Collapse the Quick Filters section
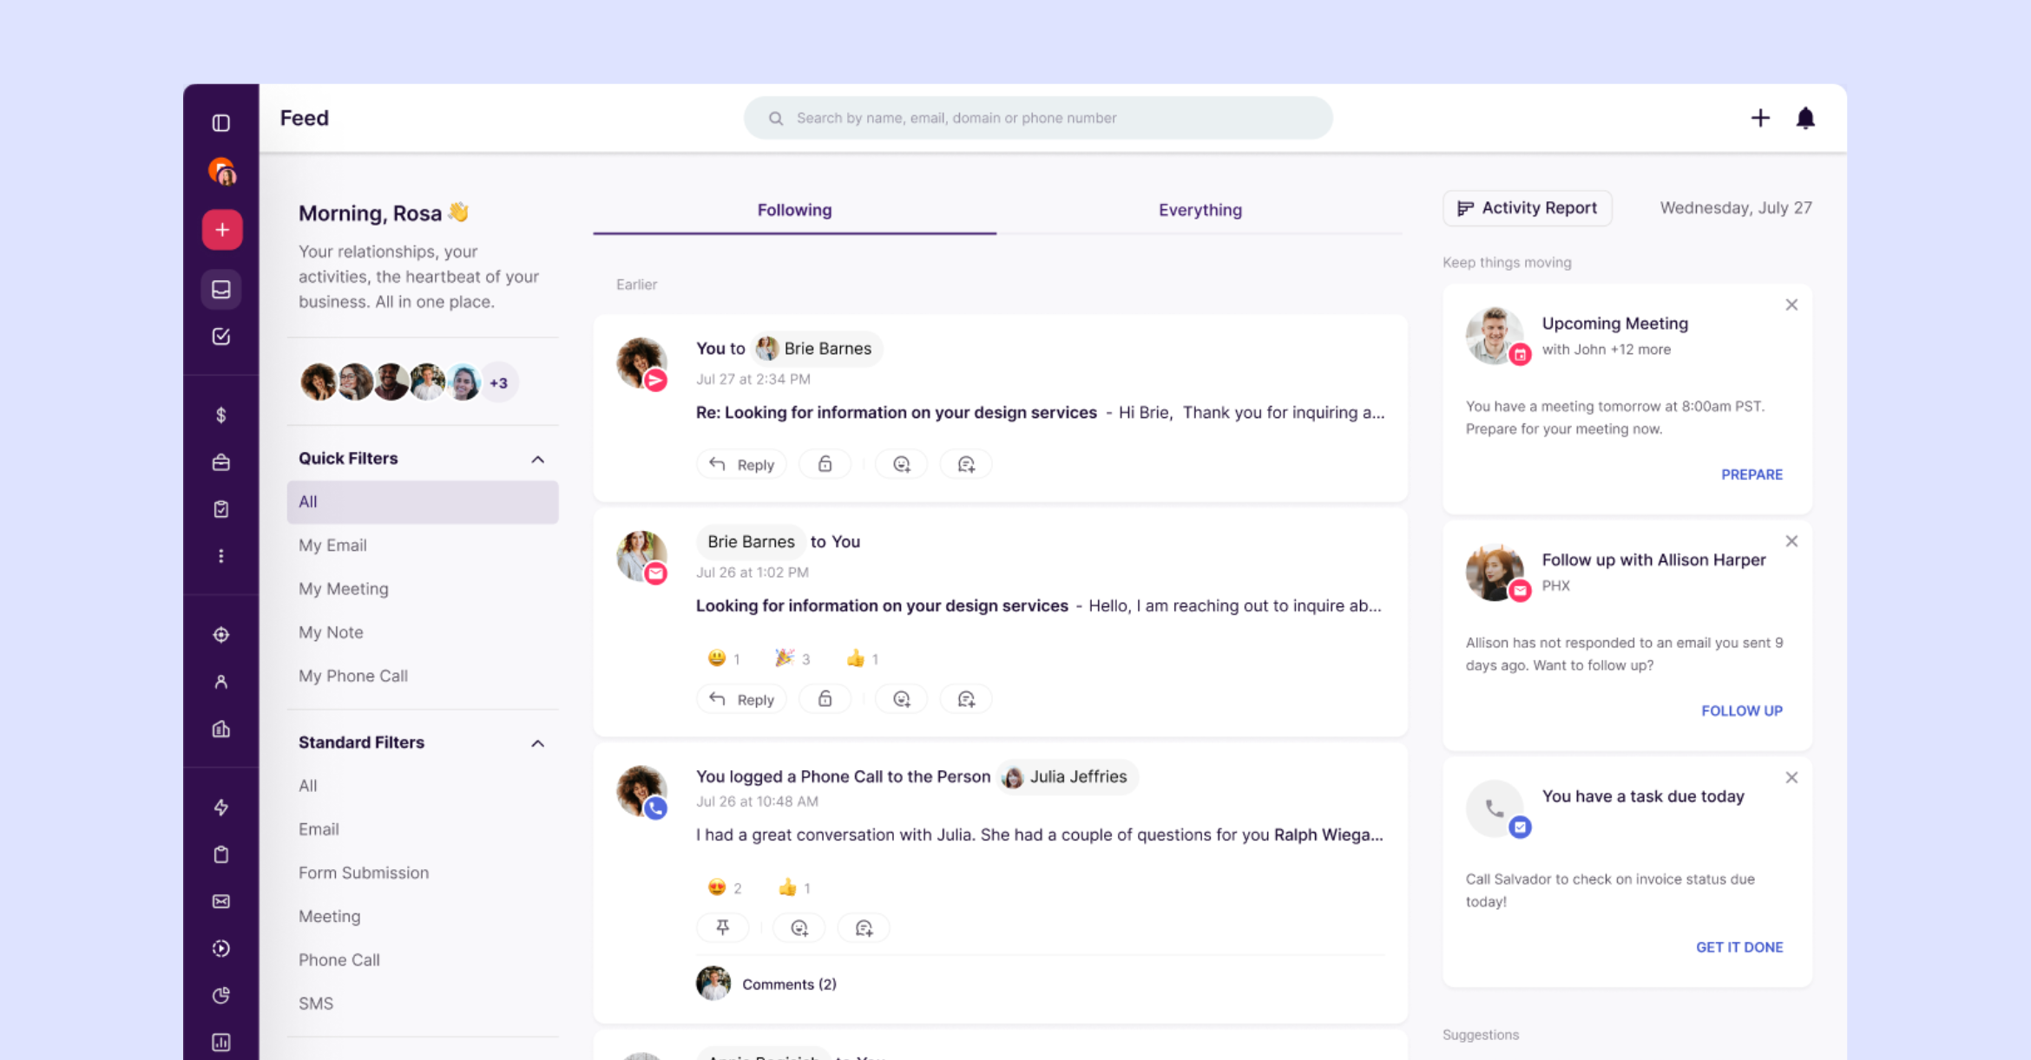Screen dimensions: 2031x1060 click(x=538, y=459)
